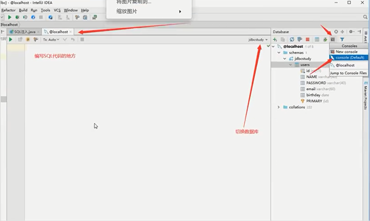The image size is (370, 221).
Task: Click the green Run icon in the main toolbar
Action: [10, 17]
